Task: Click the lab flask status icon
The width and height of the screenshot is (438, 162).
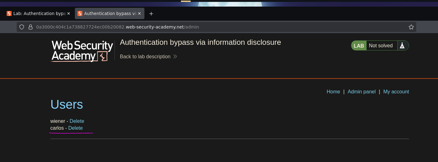Action: pyautogui.click(x=402, y=45)
